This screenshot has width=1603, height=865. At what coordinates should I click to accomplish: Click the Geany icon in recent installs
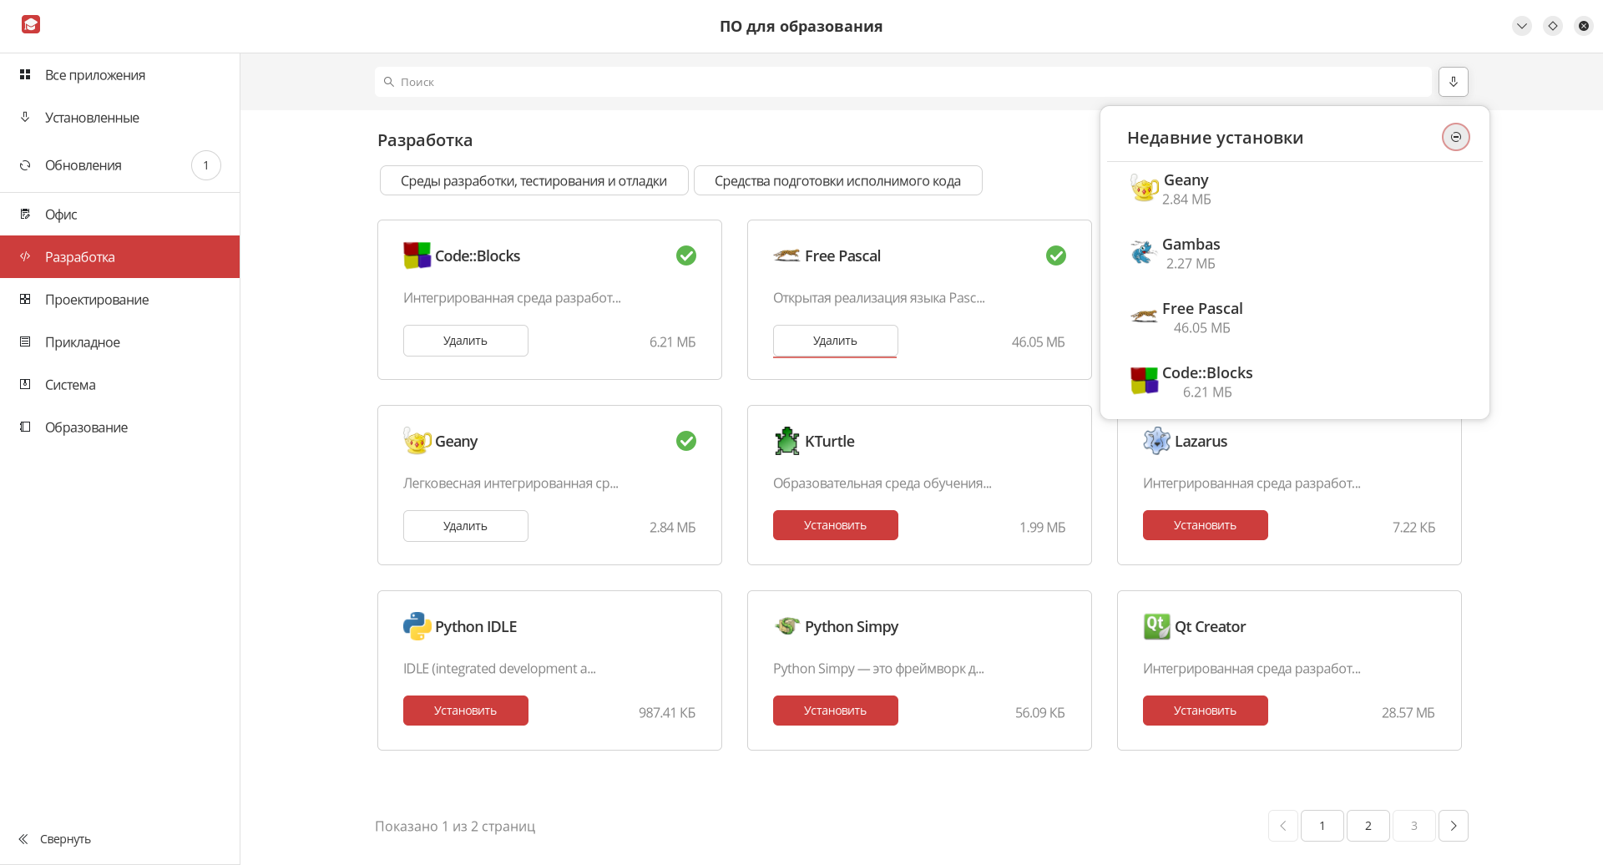coord(1144,189)
